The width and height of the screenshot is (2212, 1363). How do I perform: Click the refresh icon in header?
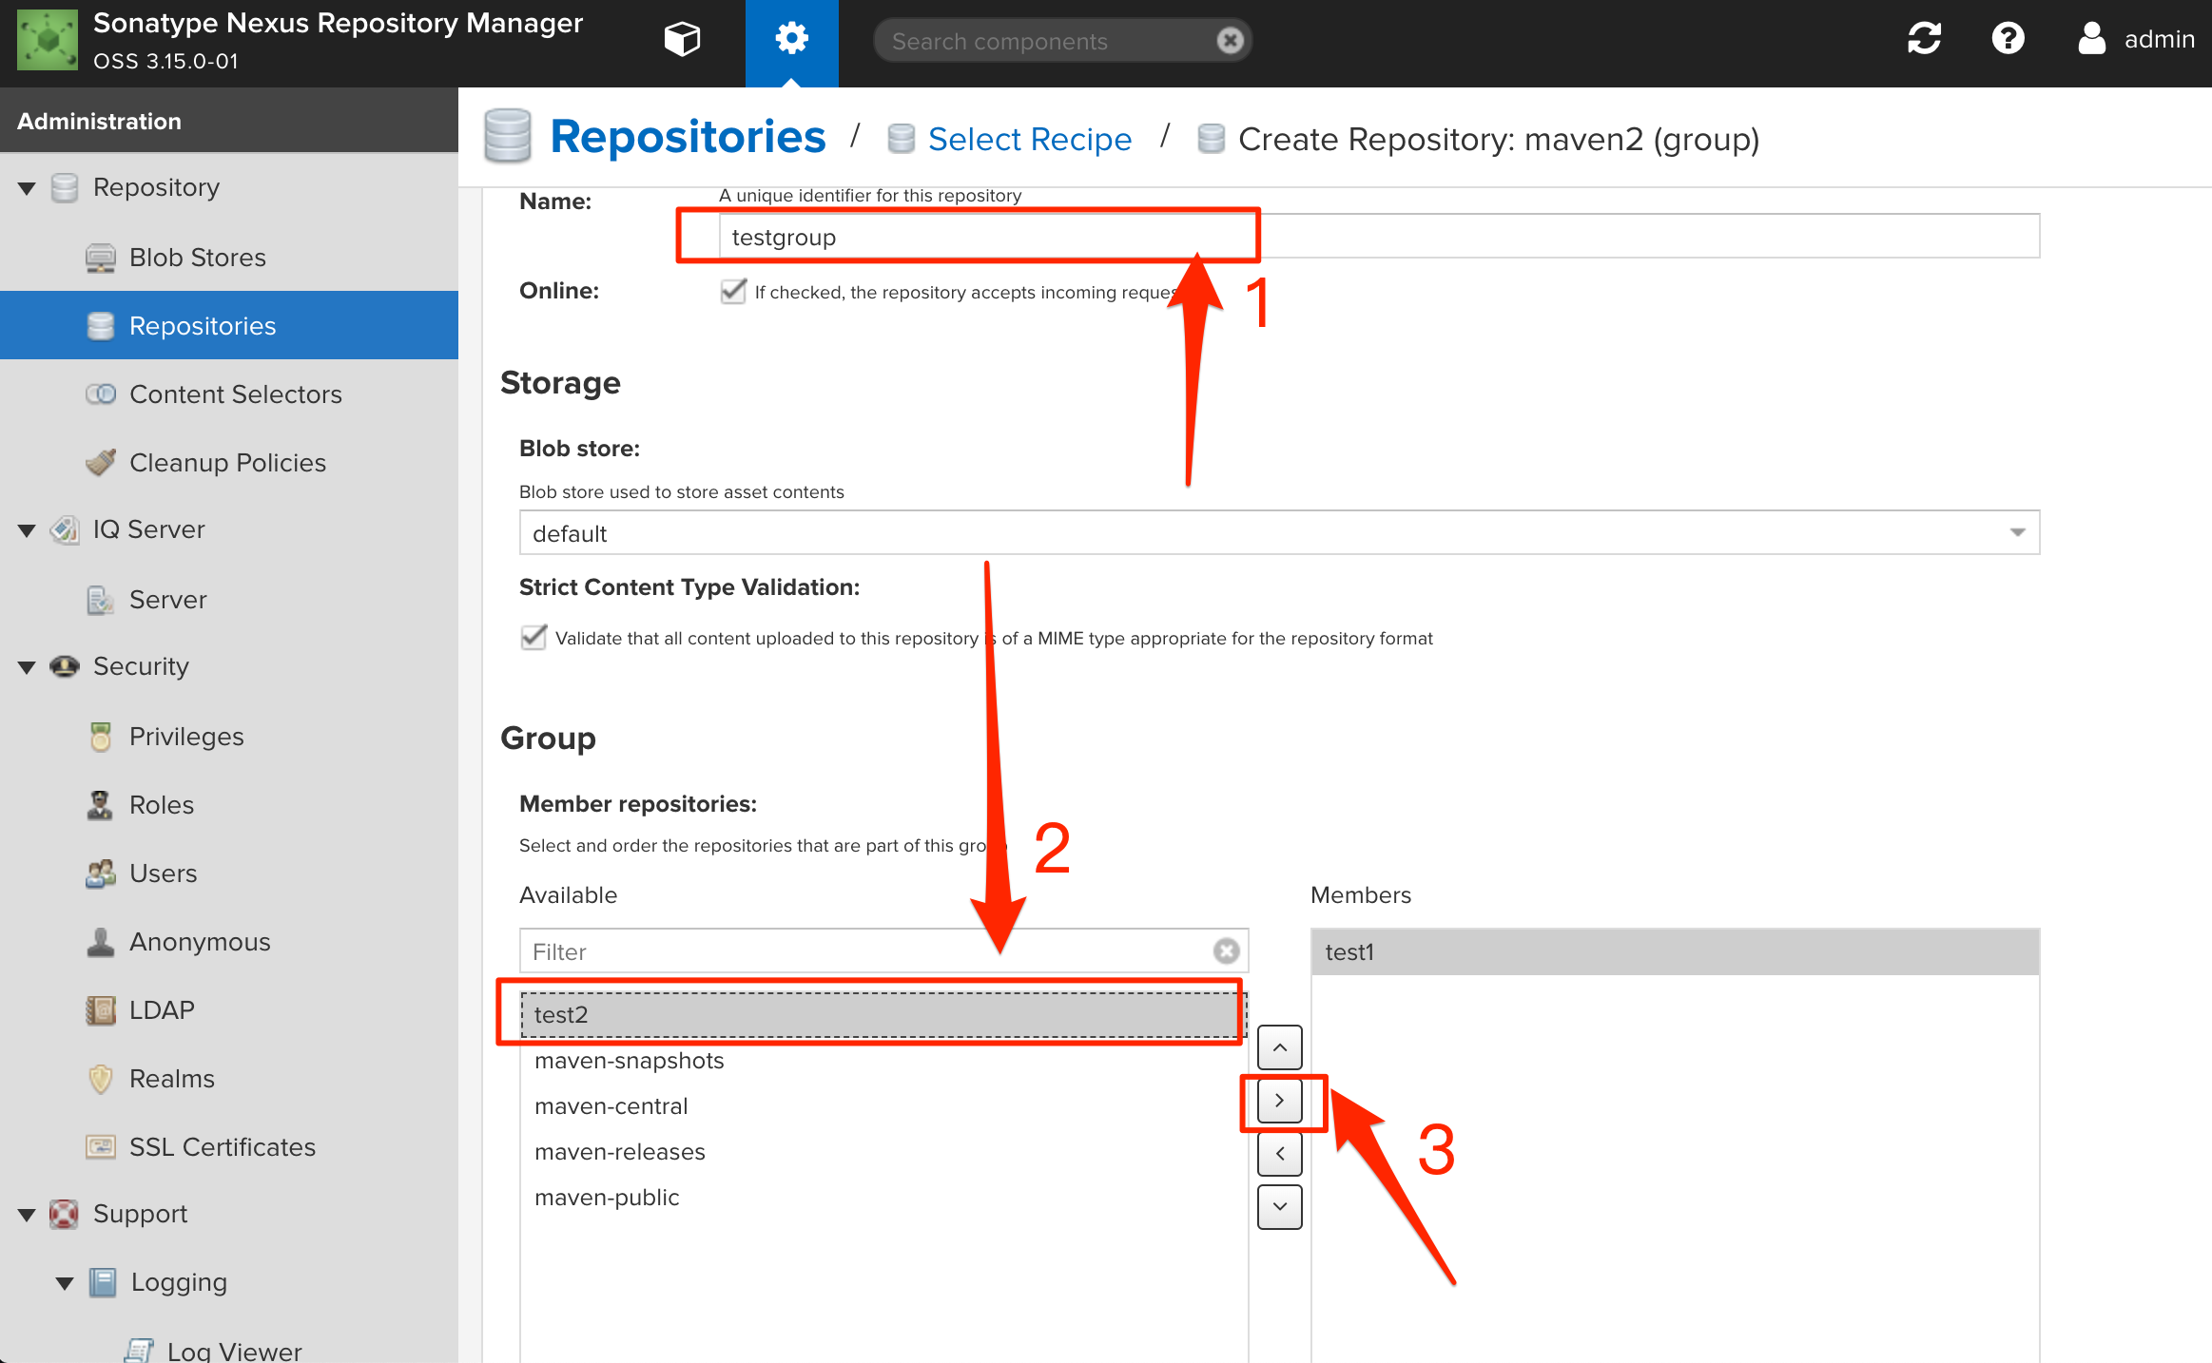point(1924,39)
